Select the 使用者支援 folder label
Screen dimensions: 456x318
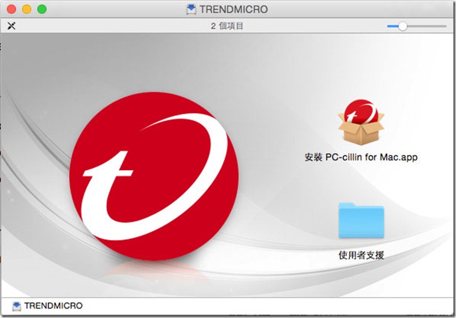(361, 255)
